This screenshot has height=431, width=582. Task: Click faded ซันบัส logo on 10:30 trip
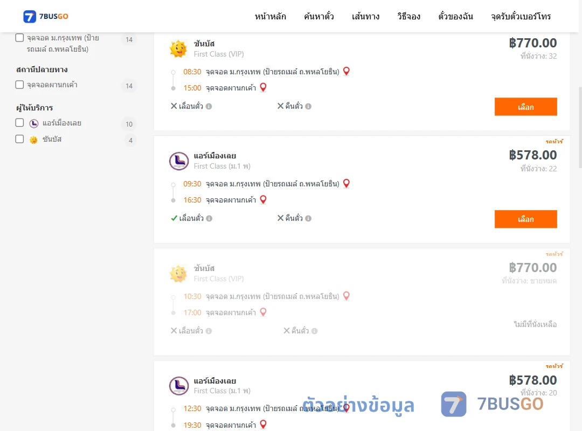point(178,274)
